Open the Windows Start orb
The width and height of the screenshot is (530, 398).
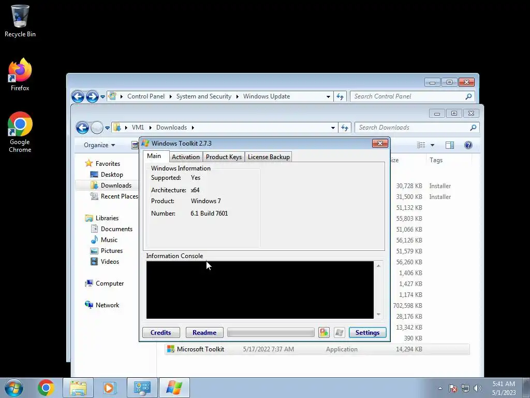tap(14, 388)
